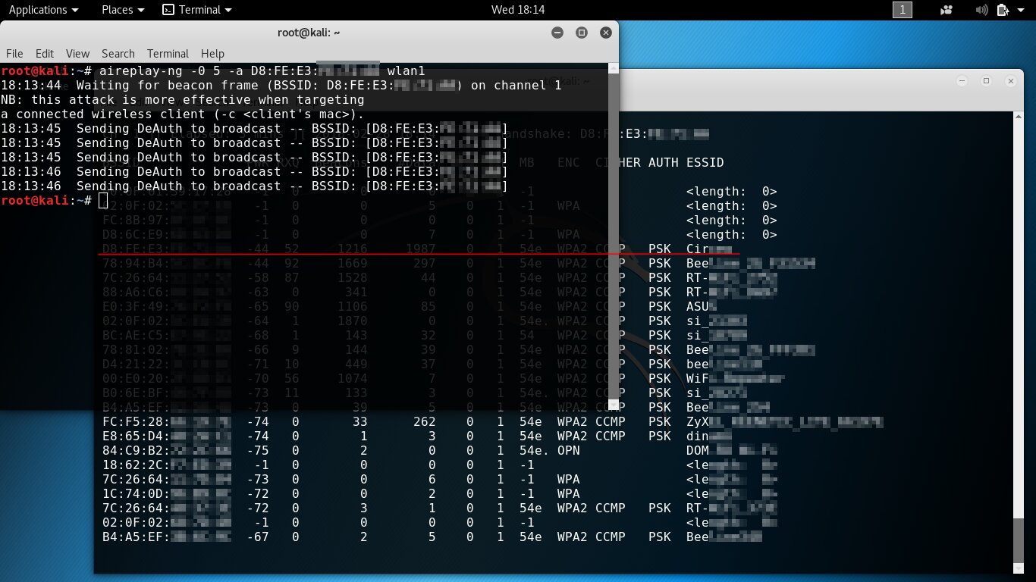Maximize the front root@kali terminal window
Image resolution: width=1036 pixels, height=582 pixels.
click(582, 33)
